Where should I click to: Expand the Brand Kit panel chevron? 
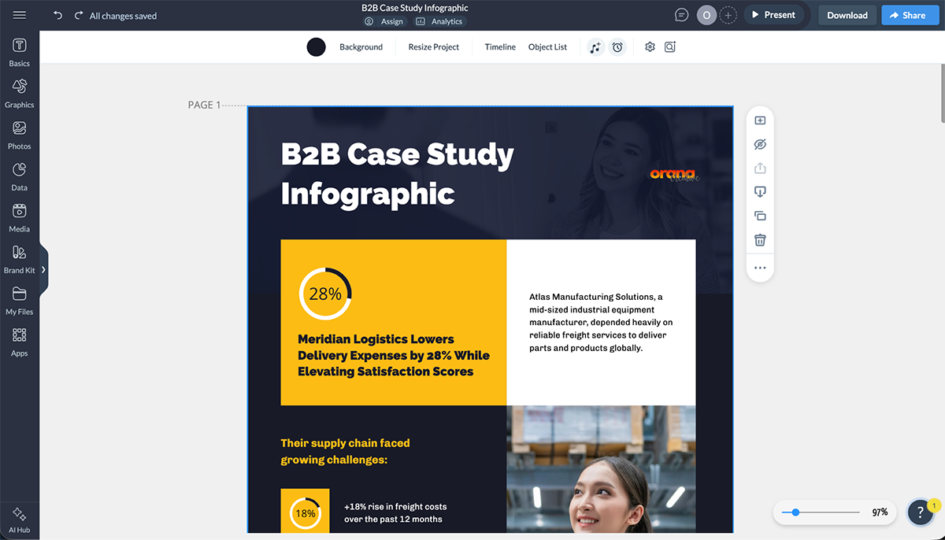click(x=44, y=268)
